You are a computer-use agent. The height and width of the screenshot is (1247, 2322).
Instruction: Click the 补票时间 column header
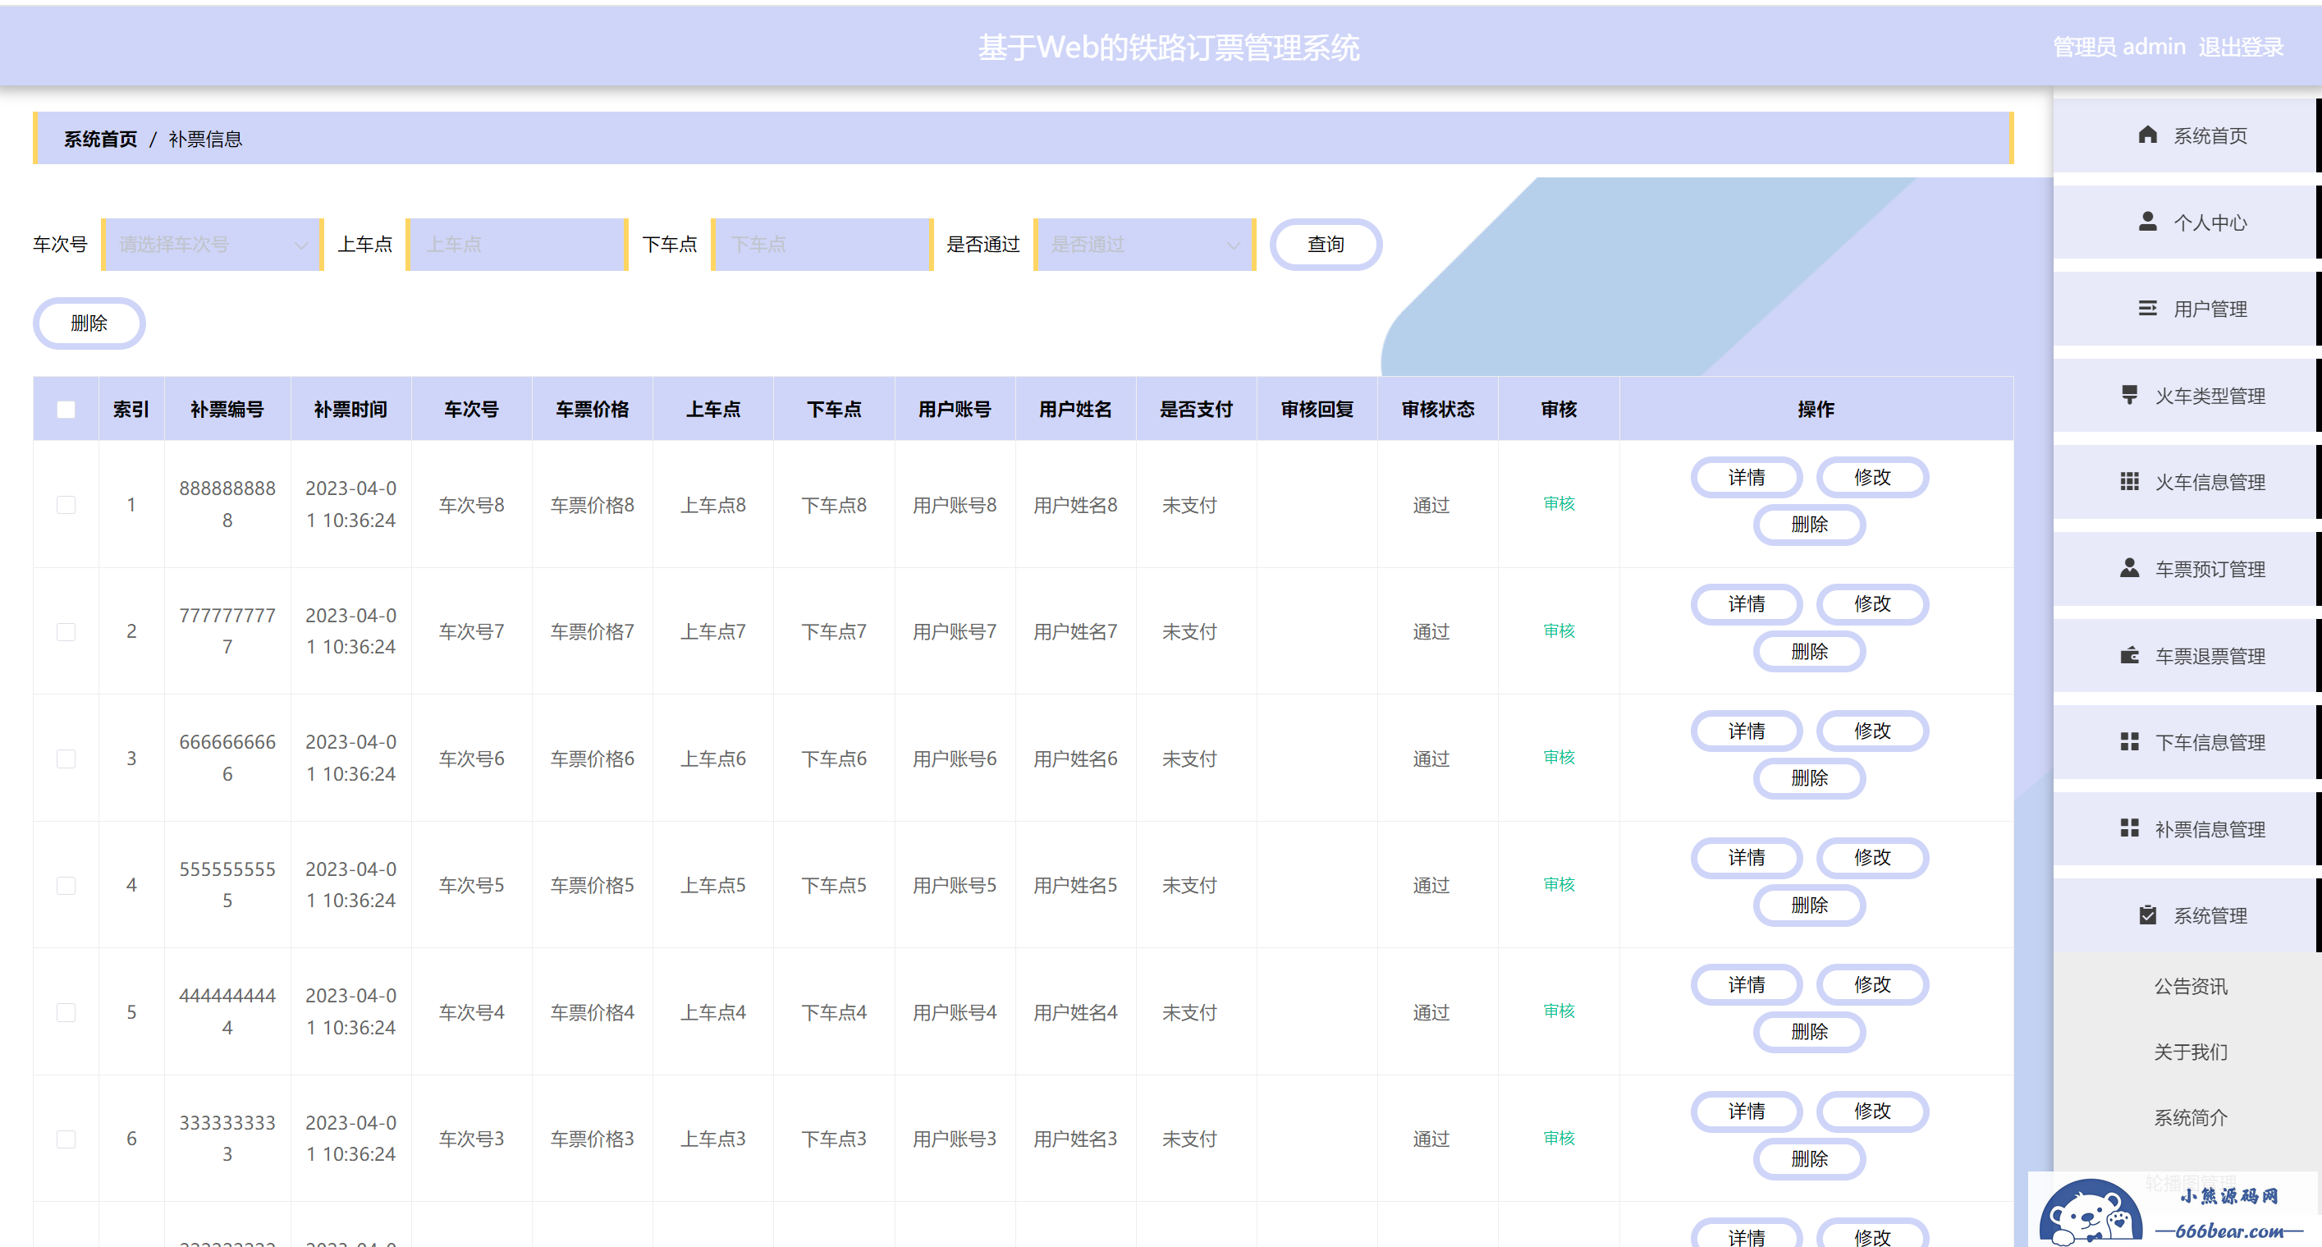pos(350,410)
